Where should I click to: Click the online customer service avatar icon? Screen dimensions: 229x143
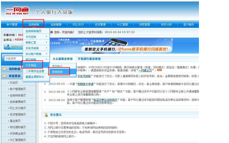(8, 47)
